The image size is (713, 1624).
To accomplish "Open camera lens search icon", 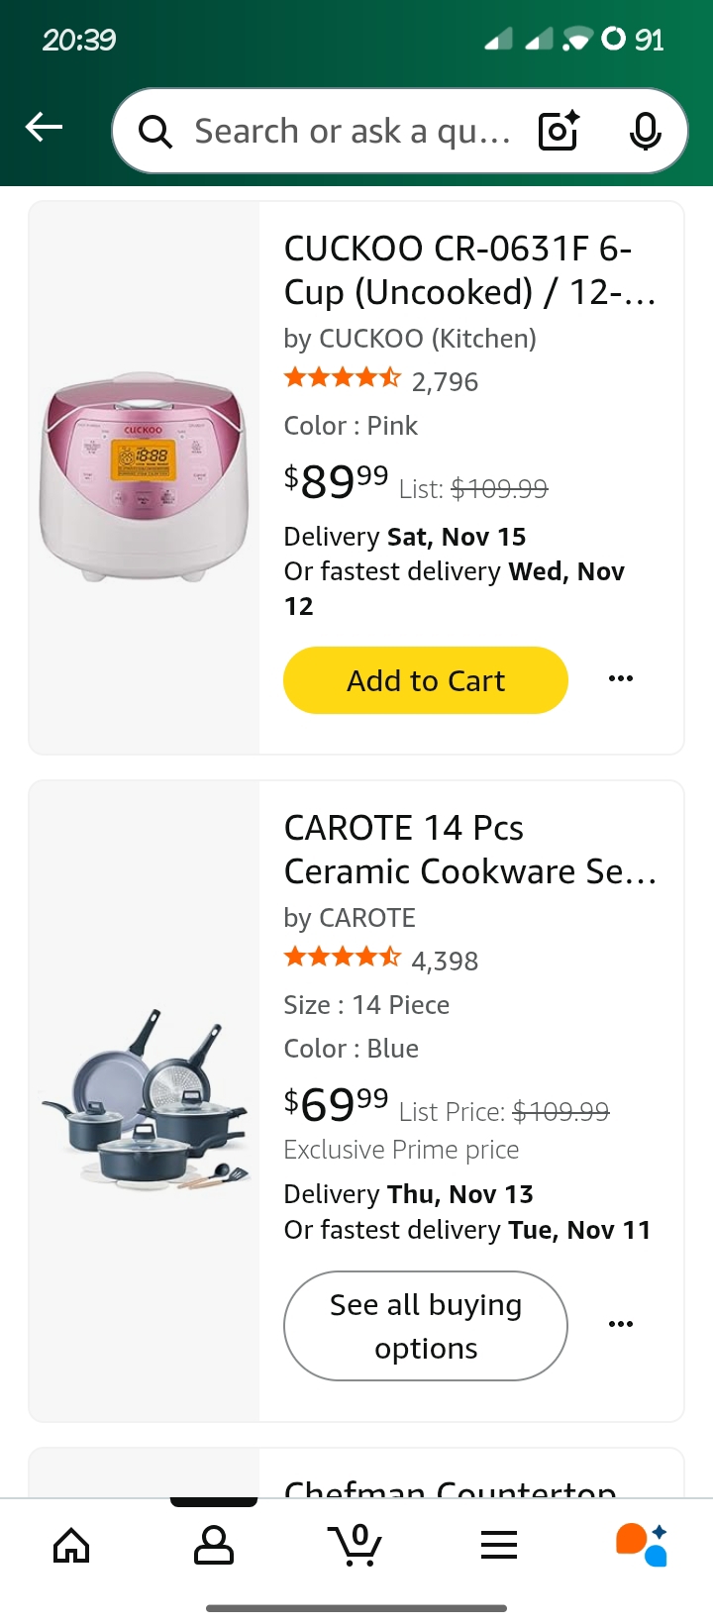I will 559,131.
